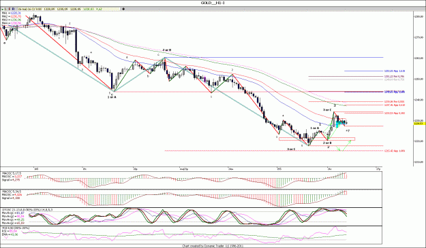Image resolution: width=426 pixels, height=248 pixels.
Task: Click the green dot icon before L
Action: (x=3, y=10)
